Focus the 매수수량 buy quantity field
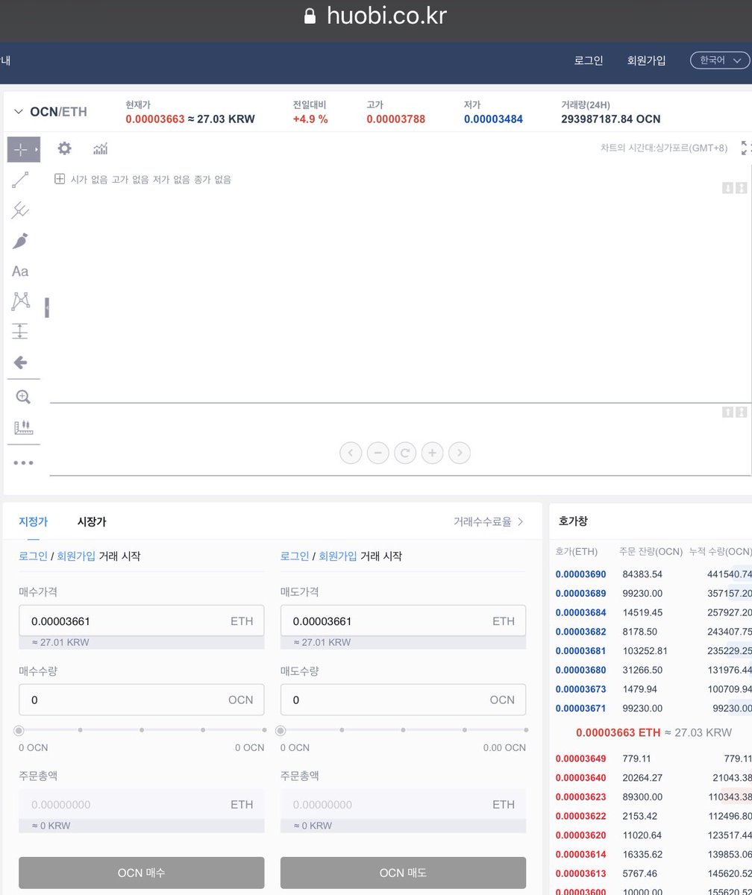The image size is (752, 895). point(142,700)
